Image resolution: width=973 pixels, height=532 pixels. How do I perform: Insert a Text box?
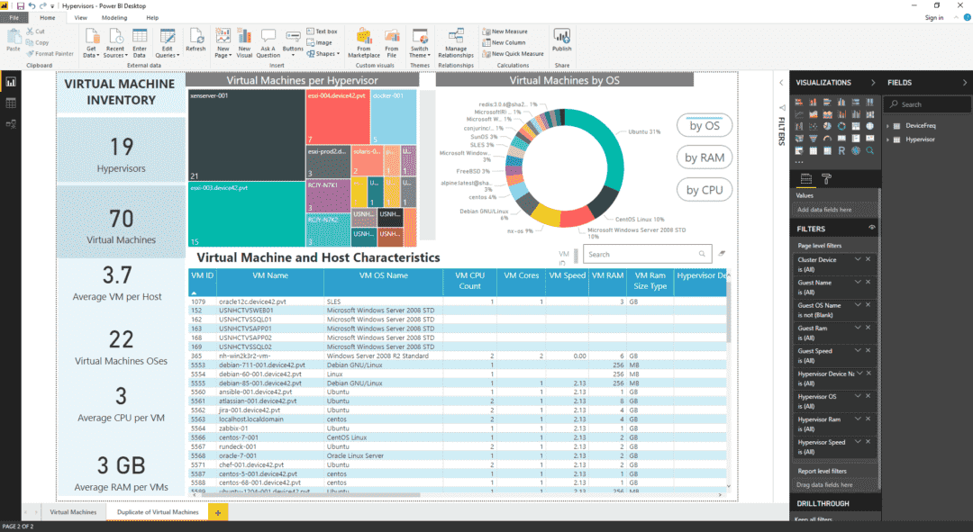[x=322, y=30]
